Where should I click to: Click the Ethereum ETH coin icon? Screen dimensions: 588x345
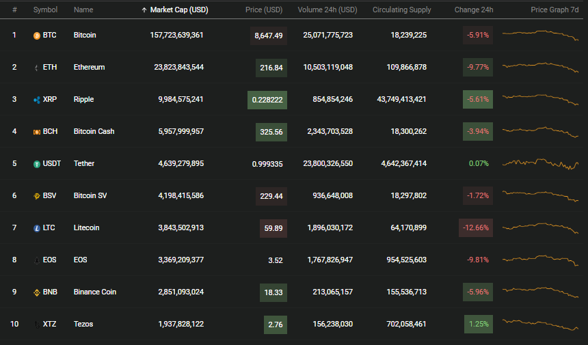[37, 68]
